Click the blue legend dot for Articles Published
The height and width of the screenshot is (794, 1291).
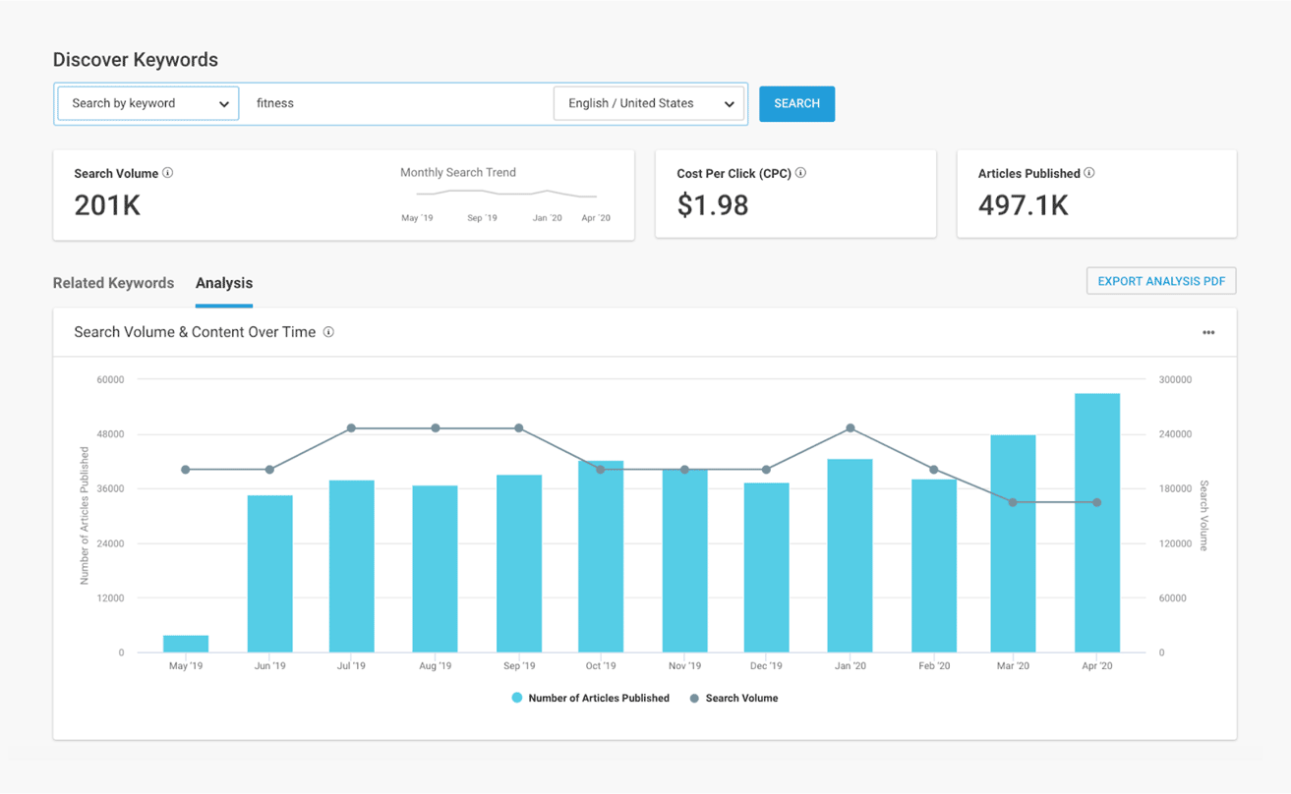pyautogui.click(x=515, y=698)
